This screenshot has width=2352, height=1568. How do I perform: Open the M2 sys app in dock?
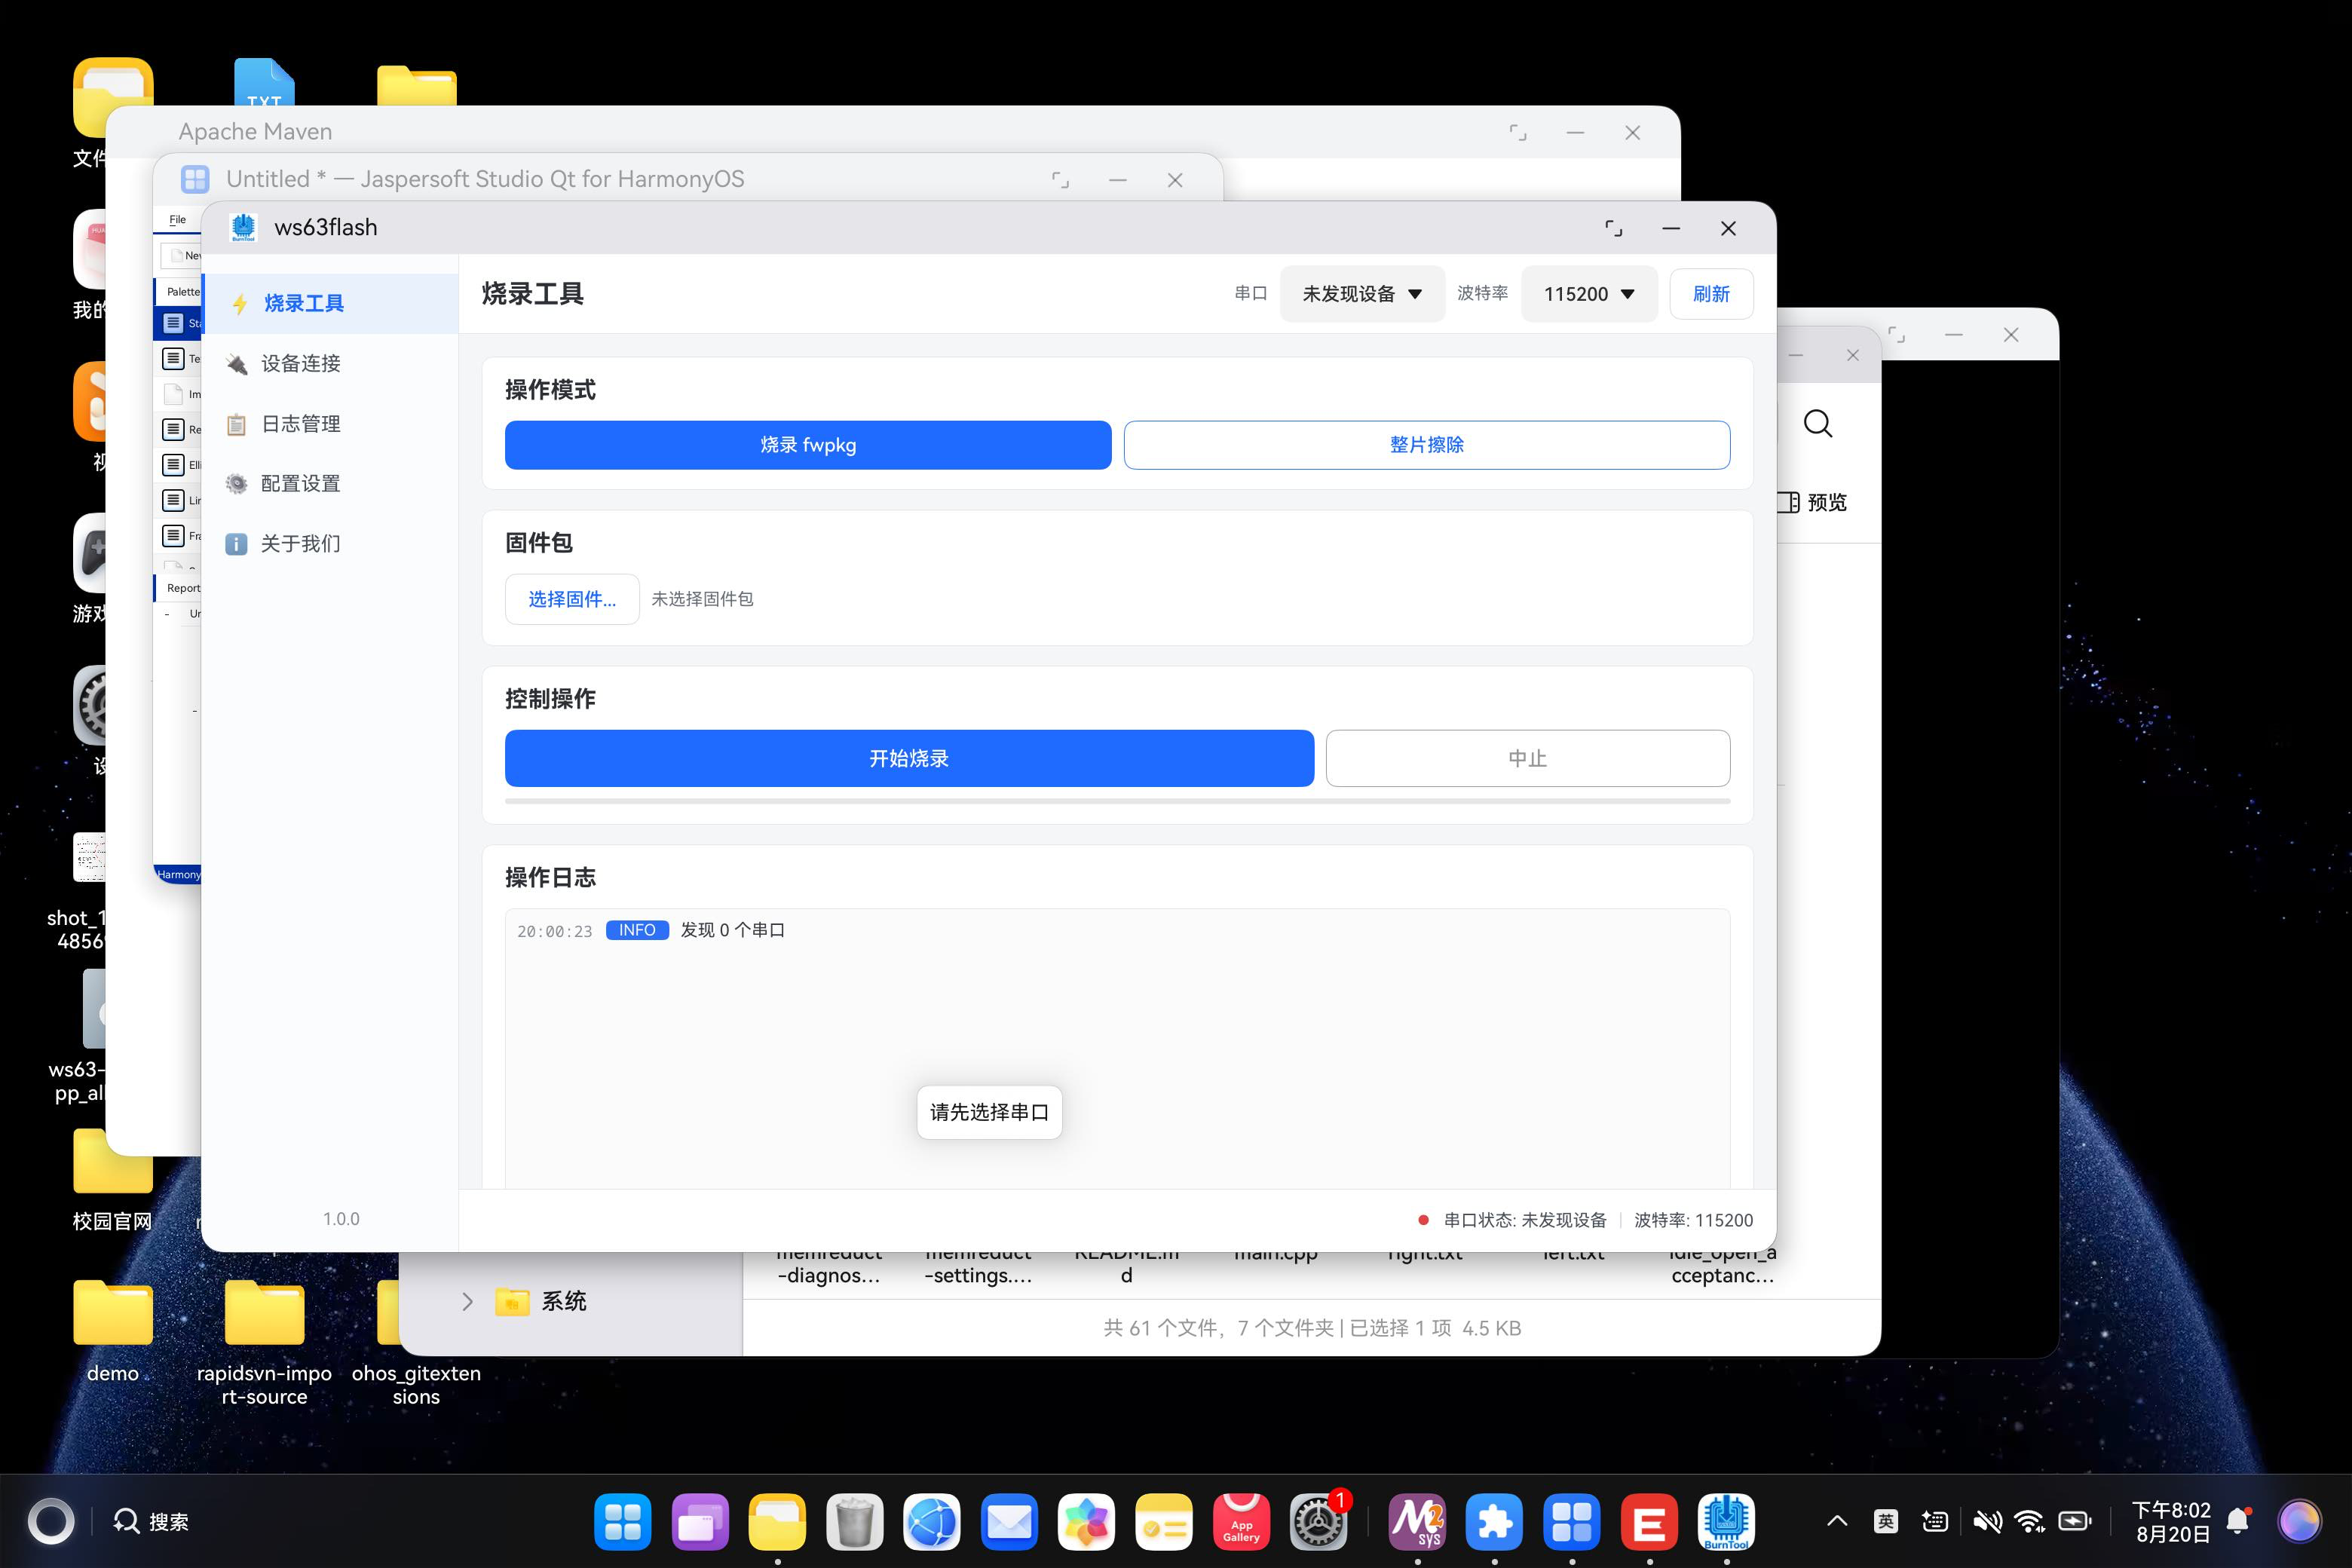pyautogui.click(x=1417, y=1522)
